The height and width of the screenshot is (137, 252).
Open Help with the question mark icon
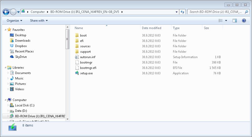tap(244, 21)
